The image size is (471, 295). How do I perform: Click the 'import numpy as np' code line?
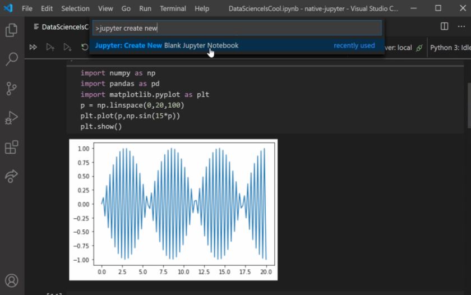118,73
